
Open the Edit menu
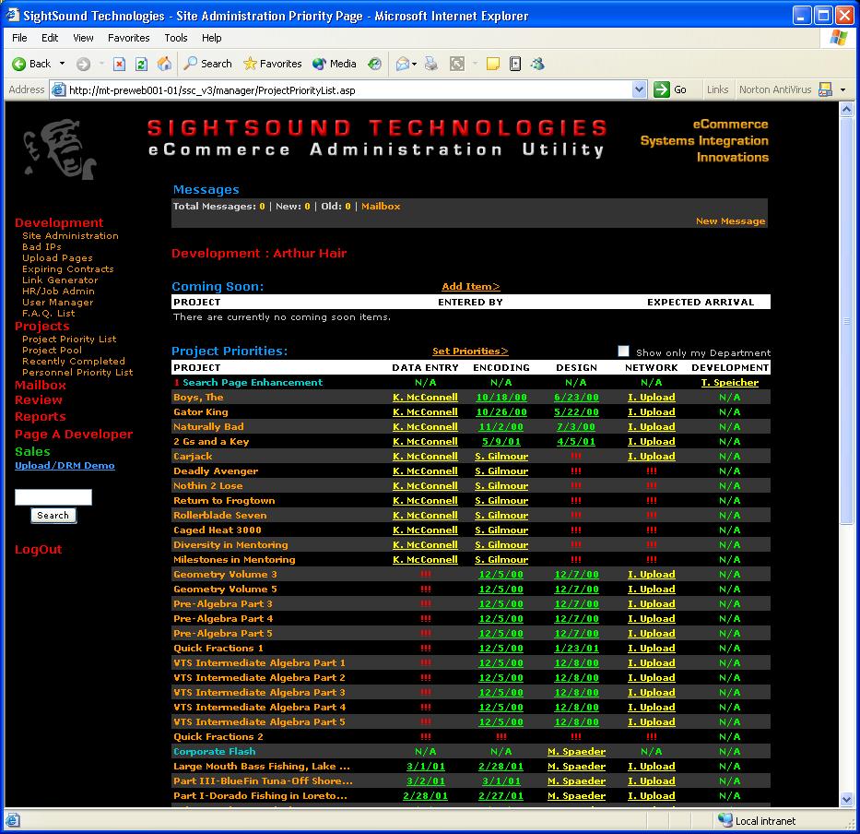[50, 38]
